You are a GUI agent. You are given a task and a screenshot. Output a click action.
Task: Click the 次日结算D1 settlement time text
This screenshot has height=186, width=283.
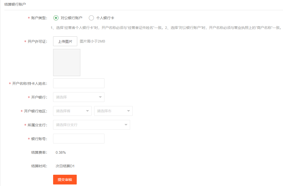[x=65, y=166]
